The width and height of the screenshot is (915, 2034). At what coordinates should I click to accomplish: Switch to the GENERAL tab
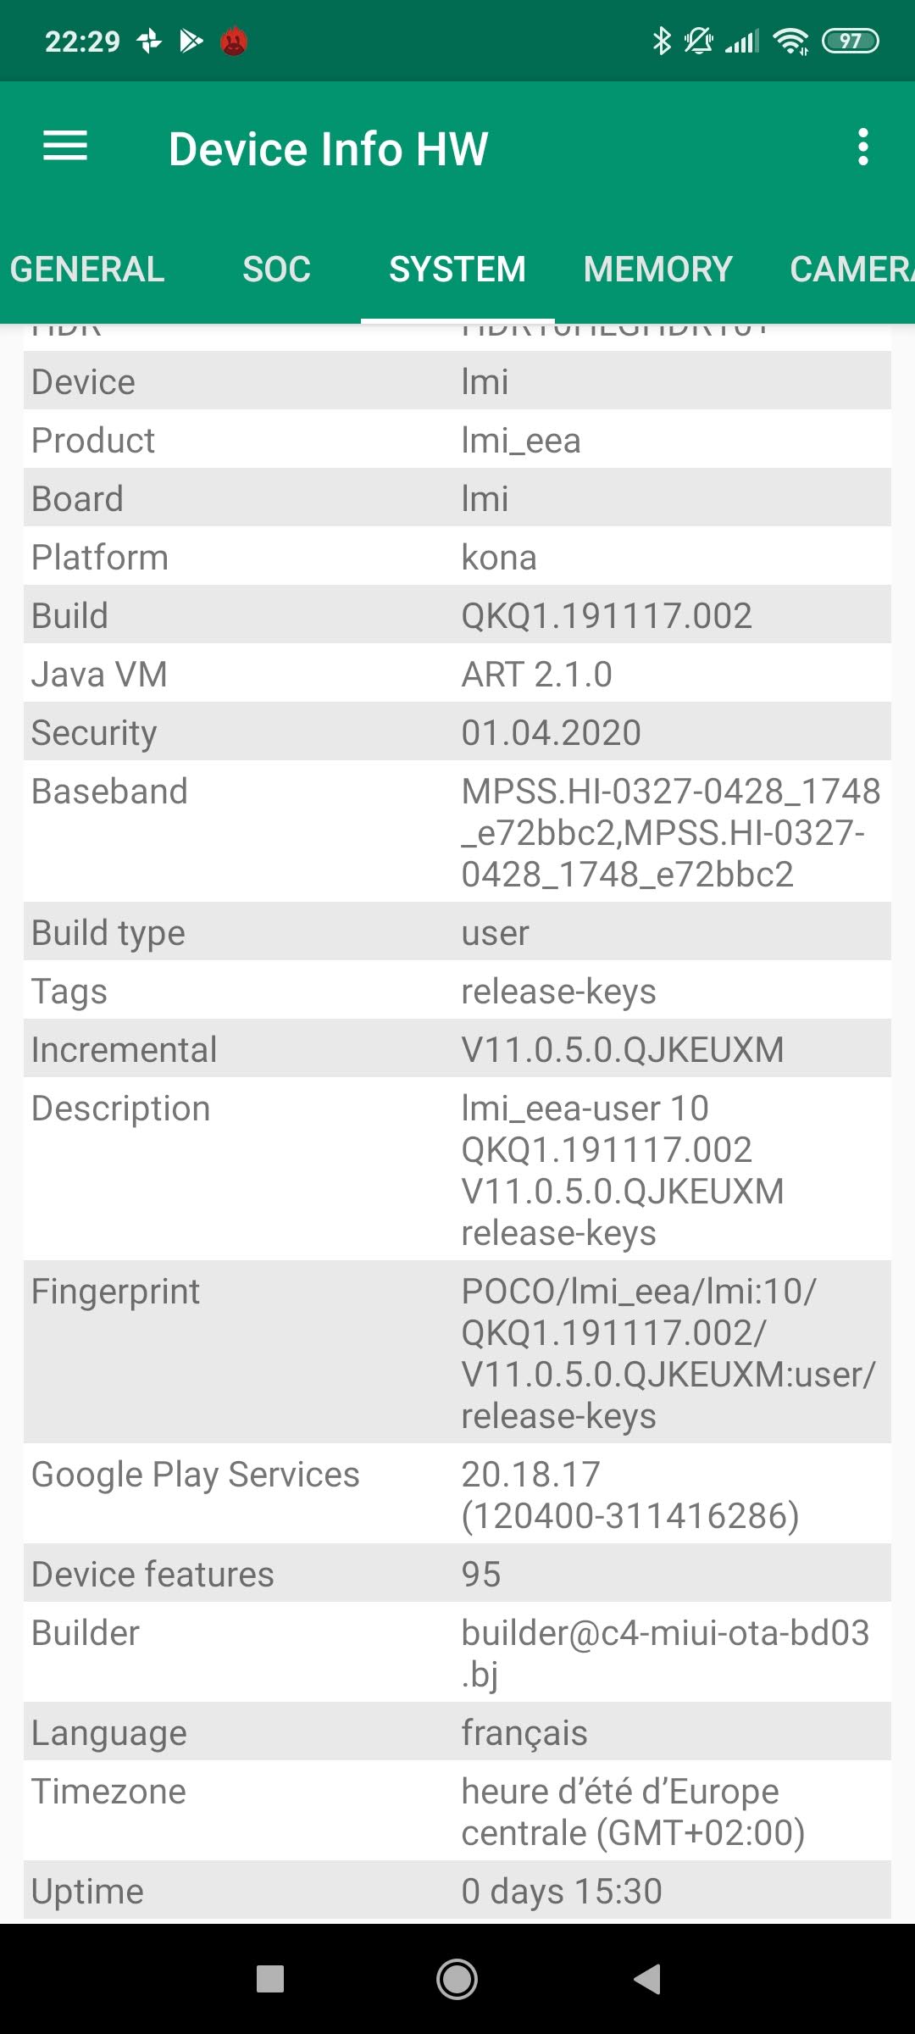point(87,270)
